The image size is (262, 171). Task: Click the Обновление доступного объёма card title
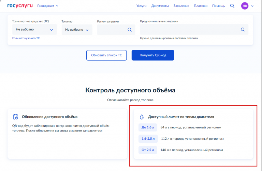tap(49, 117)
